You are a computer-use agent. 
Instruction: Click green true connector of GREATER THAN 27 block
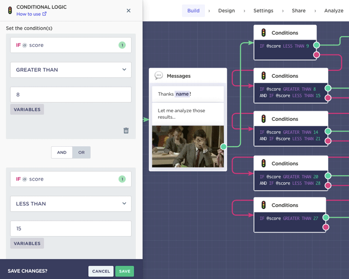[x=326, y=218]
